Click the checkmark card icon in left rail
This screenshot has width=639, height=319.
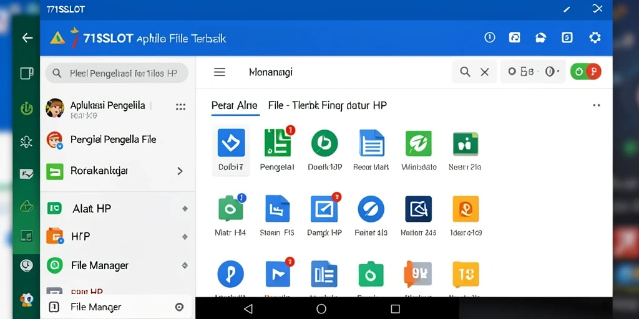point(26,174)
